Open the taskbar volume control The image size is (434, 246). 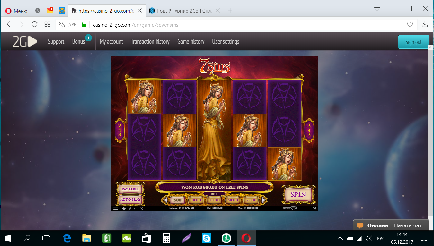click(x=369, y=238)
